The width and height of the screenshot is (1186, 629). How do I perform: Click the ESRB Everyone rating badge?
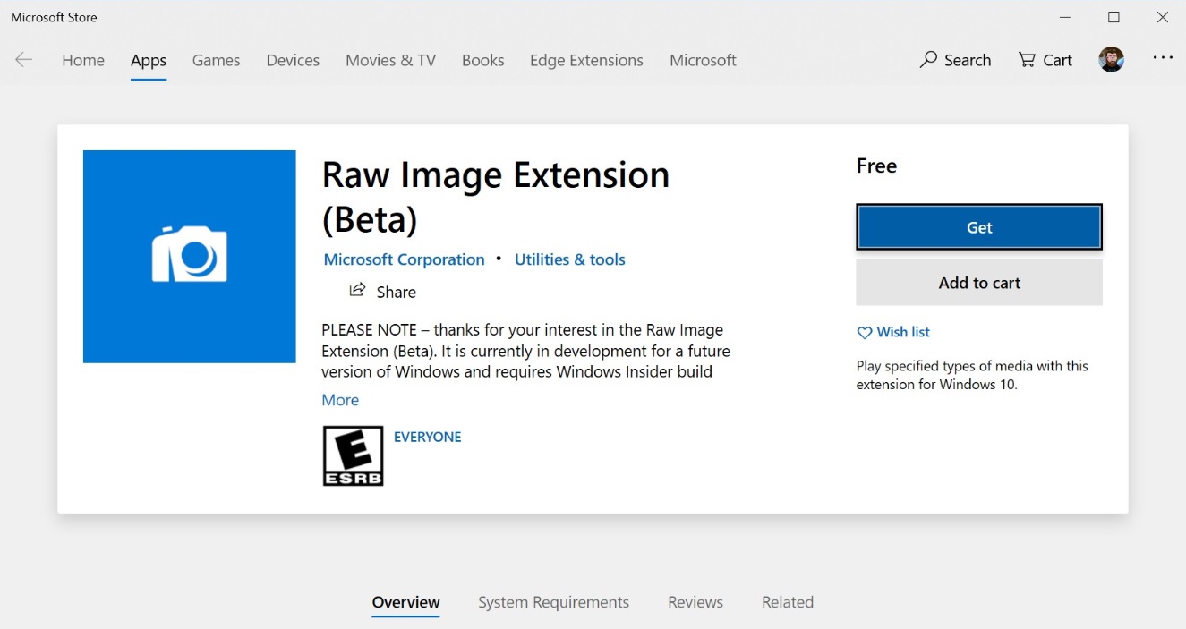click(x=353, y=455)
